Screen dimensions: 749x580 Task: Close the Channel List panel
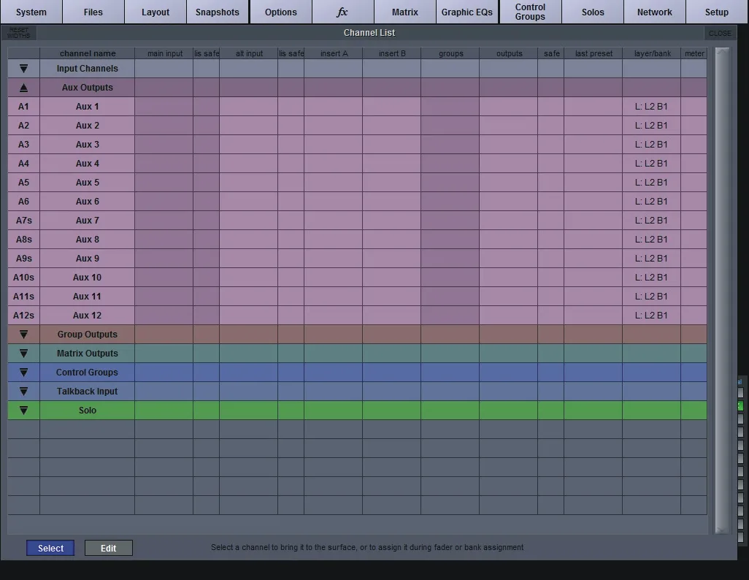pyautogui.click(x=719, y=33)
